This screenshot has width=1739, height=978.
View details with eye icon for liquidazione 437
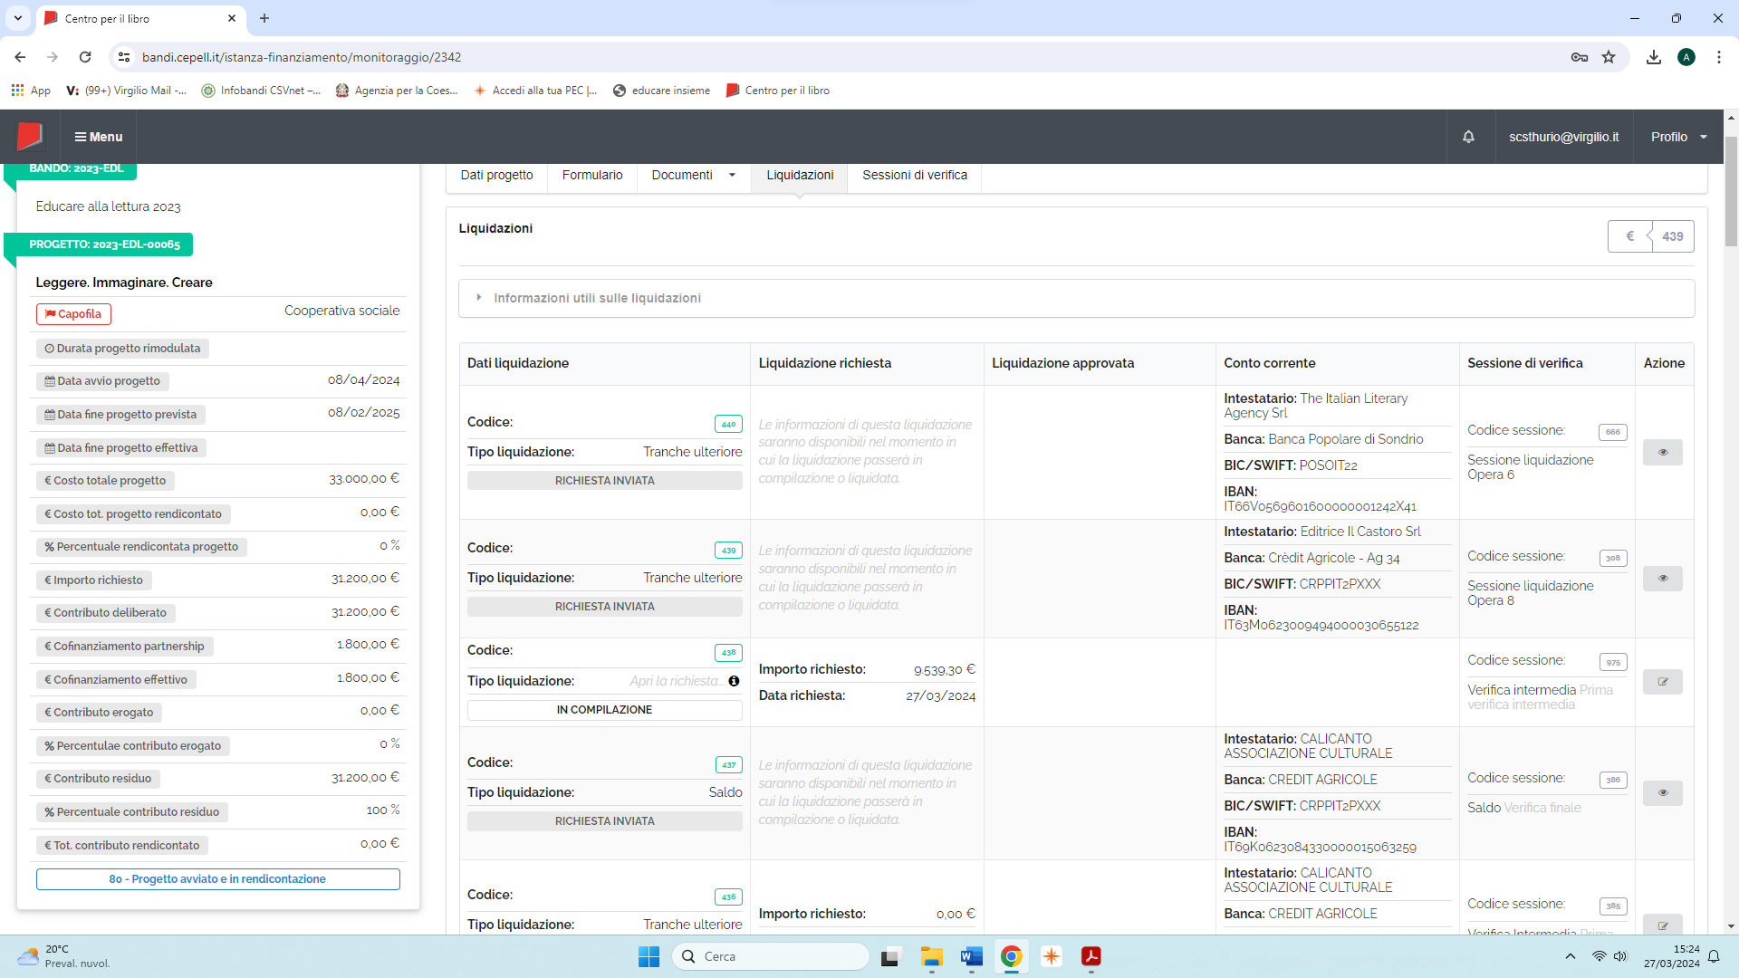click(x=1662, y=792)
